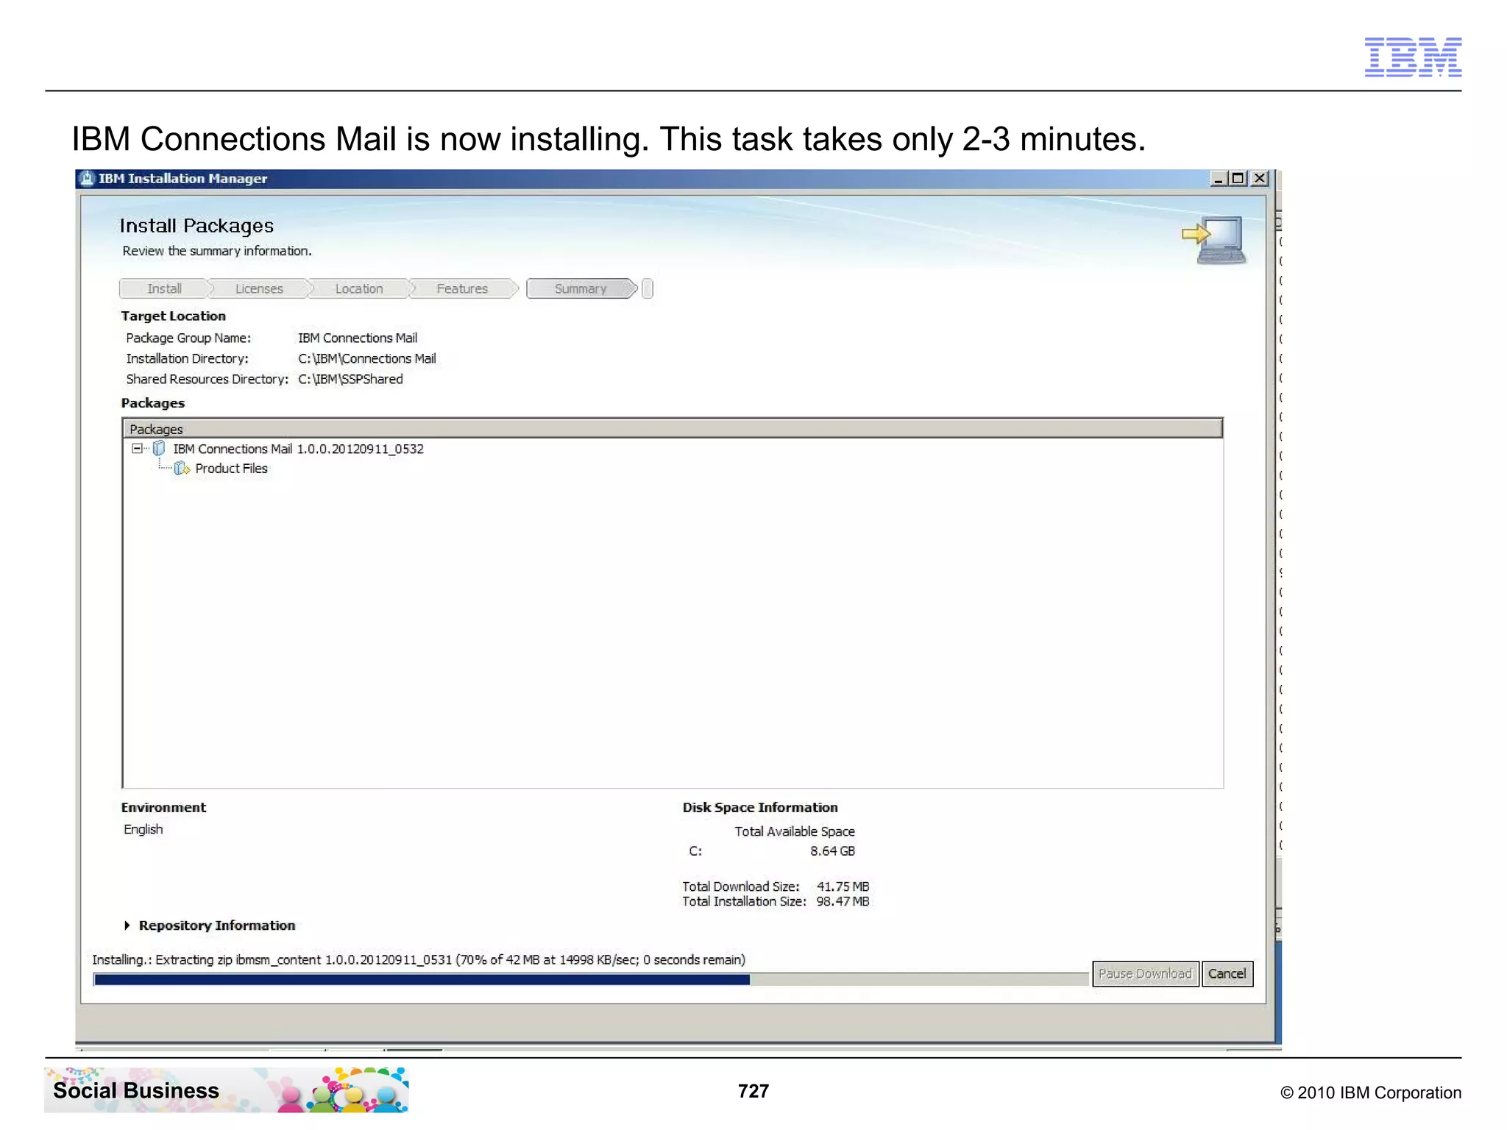Select the C:\IBM\Connections Mail installation directory text
Screen dimensions: 1507x1130
(x=366, y=359)
